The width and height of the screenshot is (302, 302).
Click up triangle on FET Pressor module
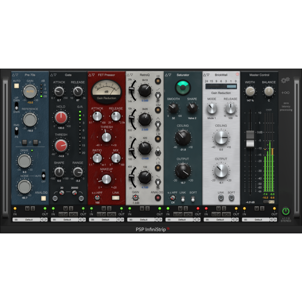(x=90, y=75)
